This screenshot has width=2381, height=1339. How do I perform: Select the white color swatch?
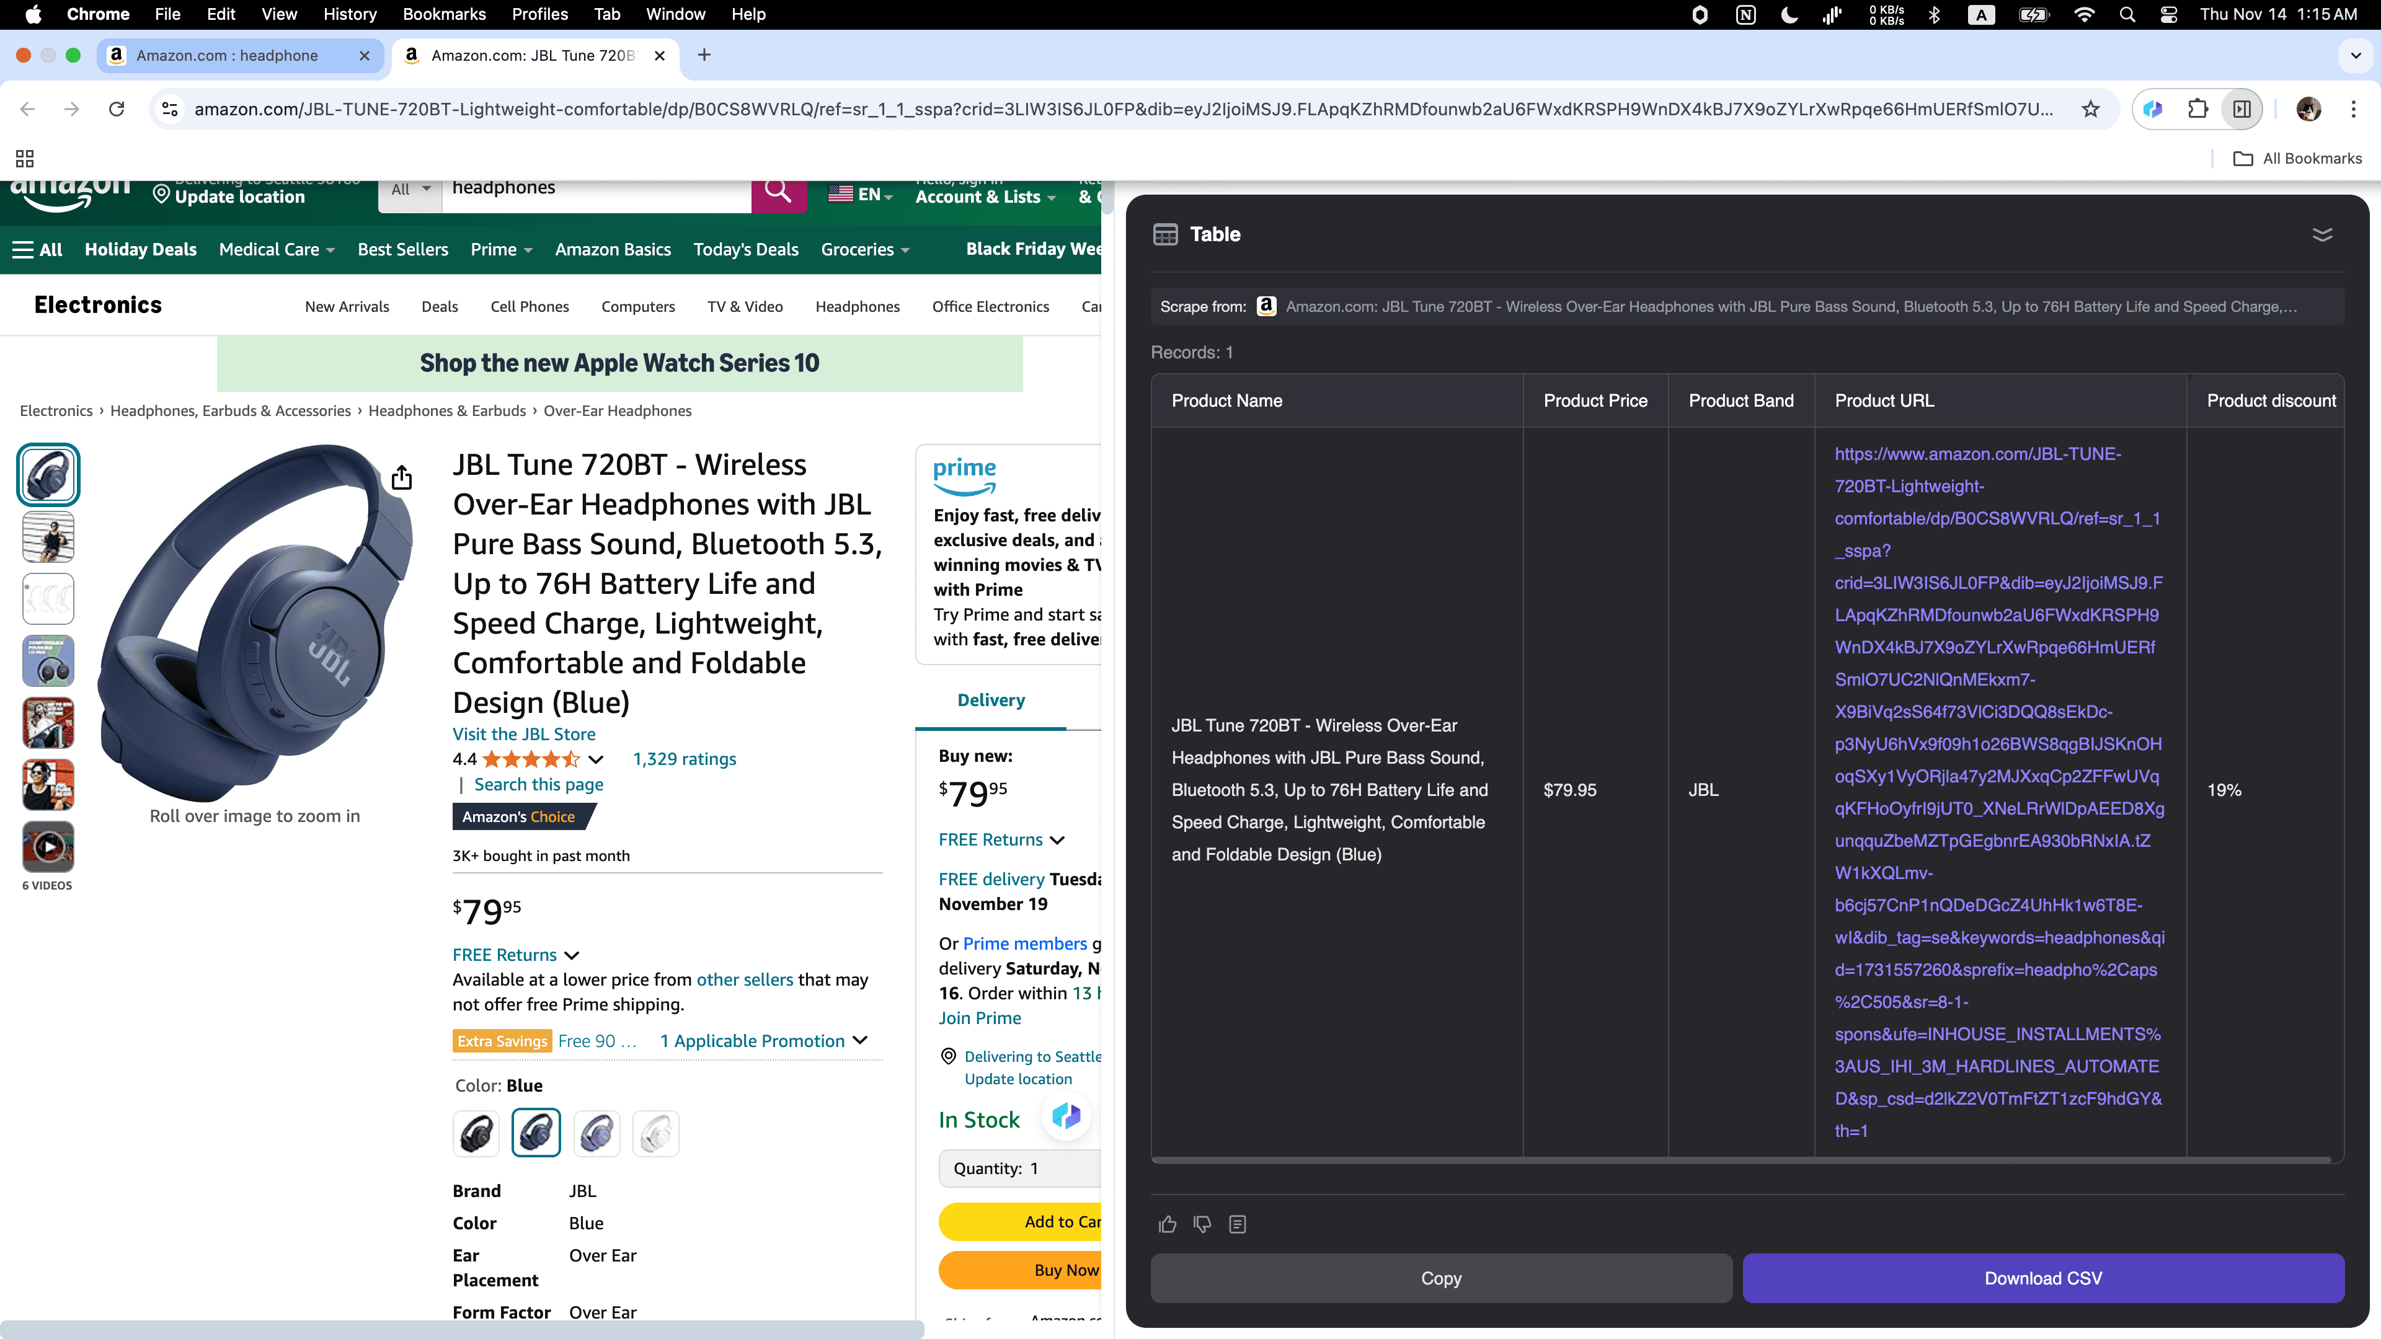click(656, 1134)
